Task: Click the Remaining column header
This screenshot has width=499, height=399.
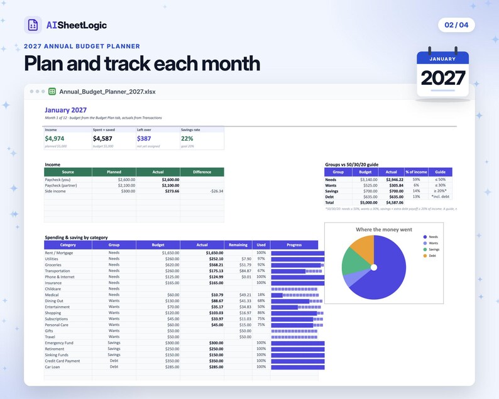Action: point(238,244)
